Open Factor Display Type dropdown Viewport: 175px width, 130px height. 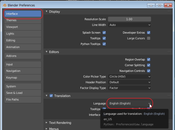pyautogui.click(x=130, y=88)
